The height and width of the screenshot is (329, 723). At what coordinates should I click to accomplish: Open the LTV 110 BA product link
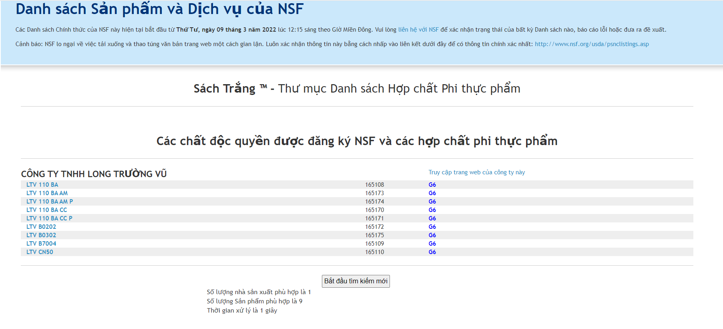pyautogui.click(x=42, y=185)
